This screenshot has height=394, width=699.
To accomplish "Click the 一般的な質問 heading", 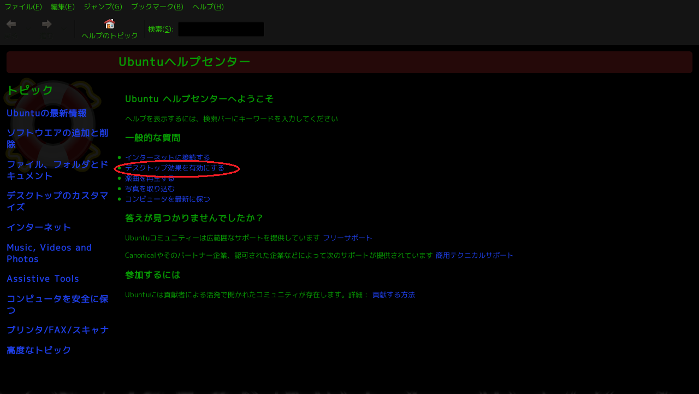I will pyautogui.click(x=152, y=138).
